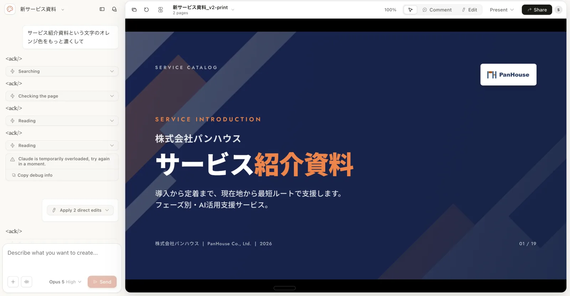
Task: Click the 100% zoom level
Action: [390, 10]
